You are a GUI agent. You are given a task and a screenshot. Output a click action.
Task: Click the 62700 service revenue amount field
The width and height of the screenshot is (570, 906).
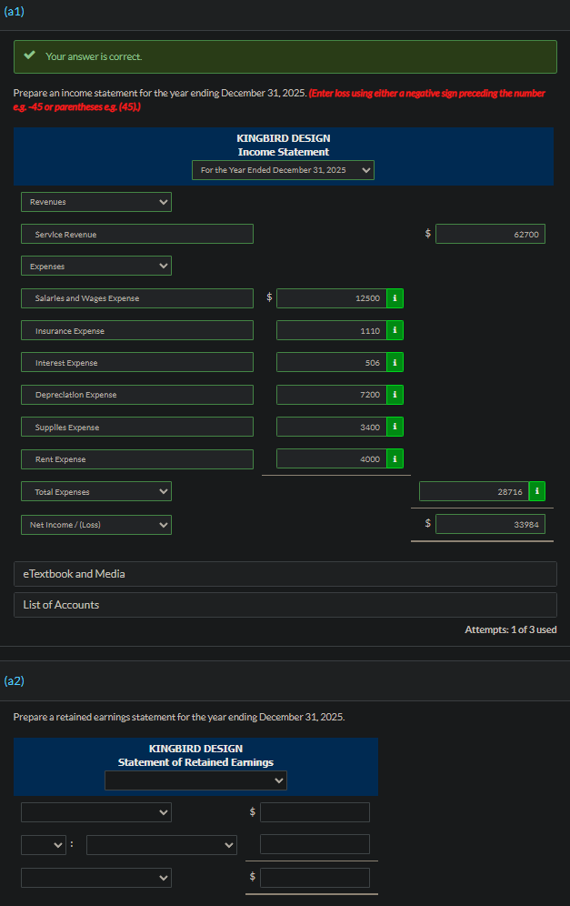coord(490,234)
